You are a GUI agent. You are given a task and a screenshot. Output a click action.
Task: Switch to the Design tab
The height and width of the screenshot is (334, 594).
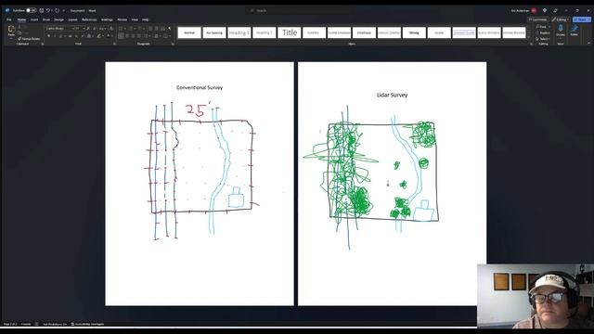click(58, 19)
